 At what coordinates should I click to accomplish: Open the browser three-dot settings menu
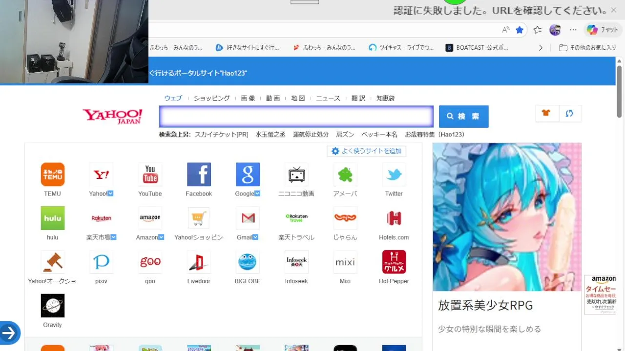(573, 30)
